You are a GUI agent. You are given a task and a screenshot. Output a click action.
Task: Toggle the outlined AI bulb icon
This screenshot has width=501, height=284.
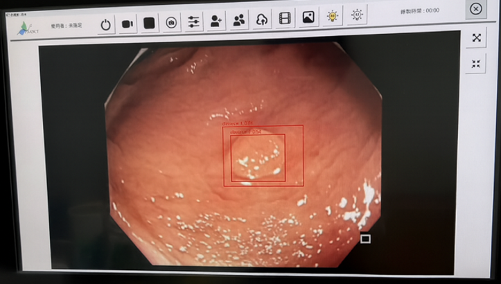click(x=357, y=14)
